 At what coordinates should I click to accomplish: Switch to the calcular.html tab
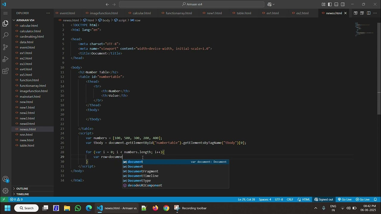click(141, 13)
